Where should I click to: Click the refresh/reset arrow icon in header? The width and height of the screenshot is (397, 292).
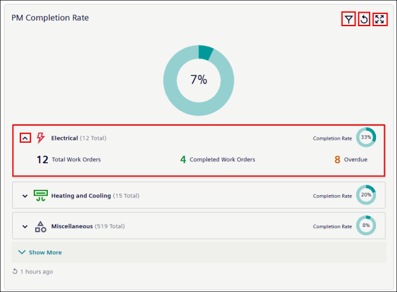coord(364,19)
